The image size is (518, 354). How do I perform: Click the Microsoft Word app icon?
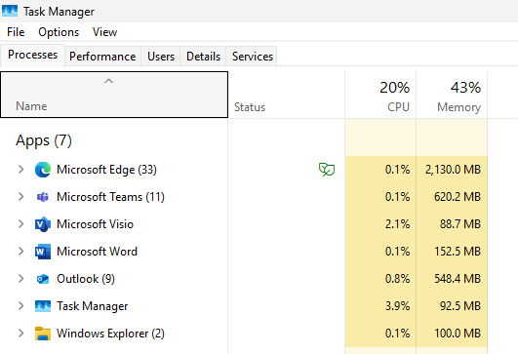pyautogui.click(x=43, y=252)
